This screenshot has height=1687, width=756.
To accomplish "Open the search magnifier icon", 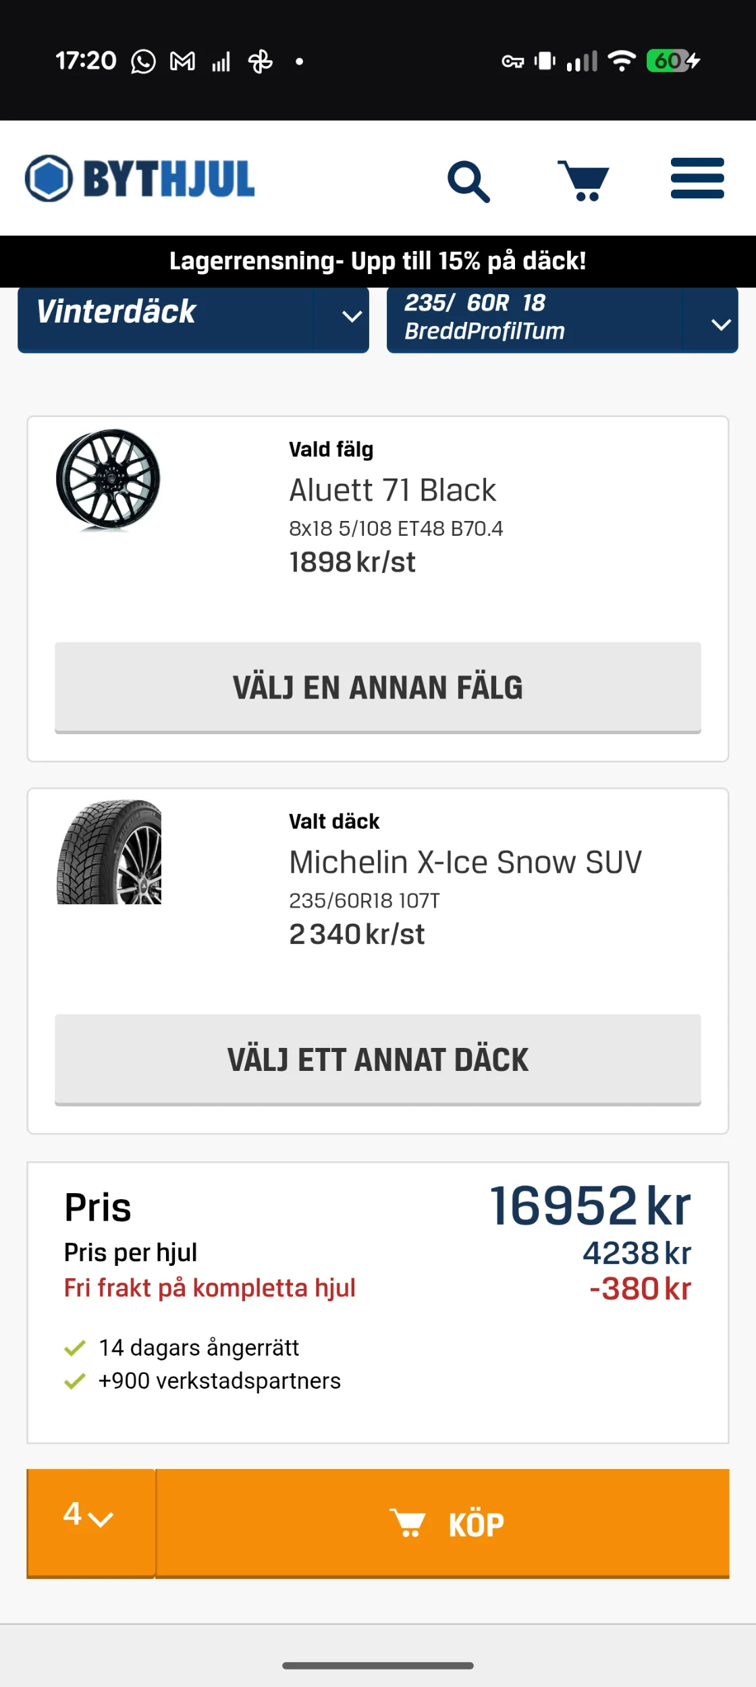I will click(x=468, y=181).
